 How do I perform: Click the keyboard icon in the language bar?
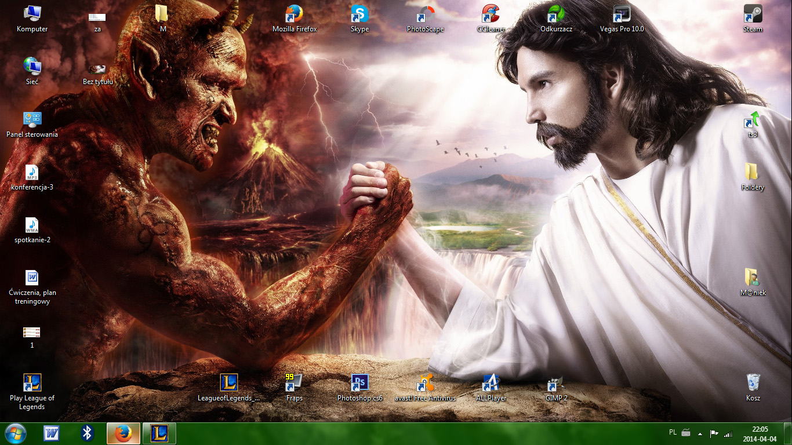(686, 432)
